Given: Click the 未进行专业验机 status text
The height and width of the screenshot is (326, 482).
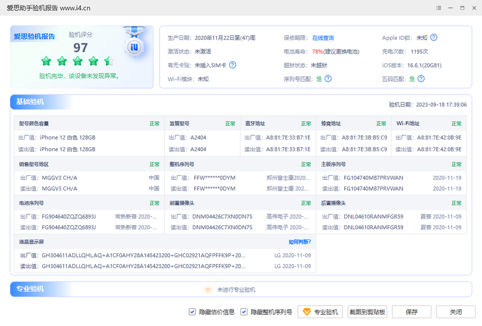Looking at the screenshot, I should pyautogui.click(x=236, y=290).
